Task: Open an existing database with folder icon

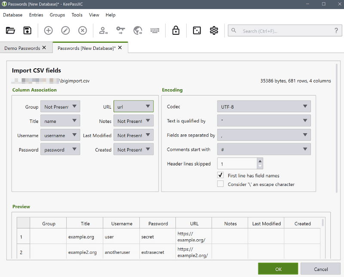Action: [x=10, y=30]
